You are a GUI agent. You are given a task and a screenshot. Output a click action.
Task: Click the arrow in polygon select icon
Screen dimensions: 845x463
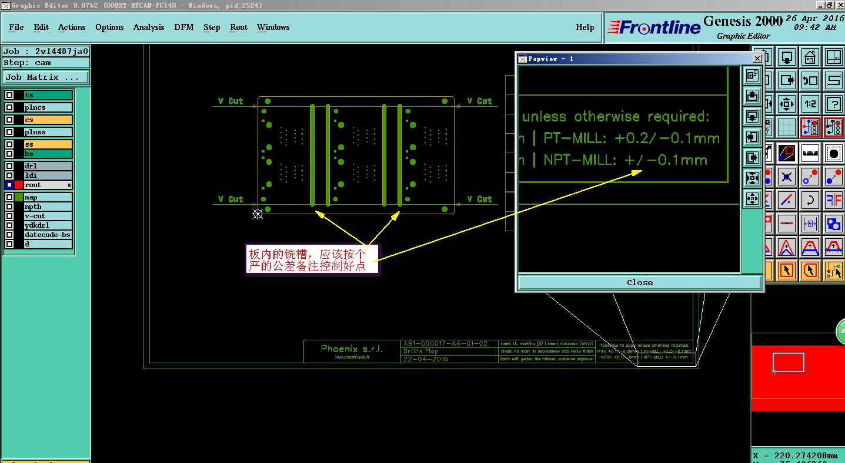click(x=810, y=271)
